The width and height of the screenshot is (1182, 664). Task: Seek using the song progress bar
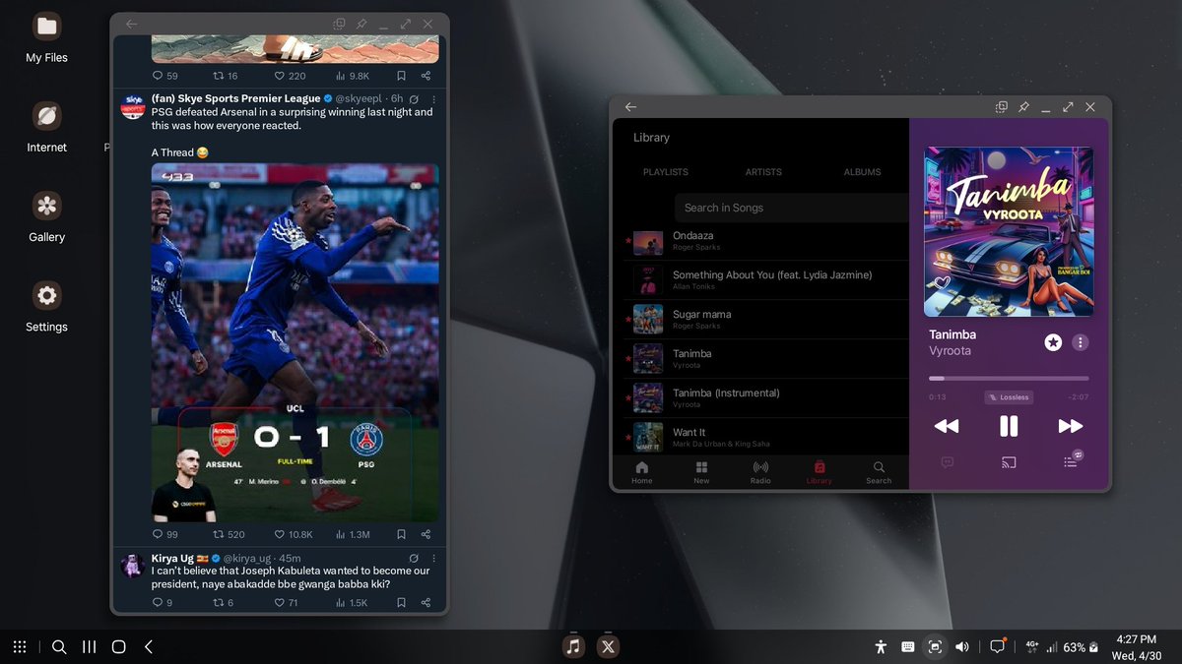(1009, 378)
